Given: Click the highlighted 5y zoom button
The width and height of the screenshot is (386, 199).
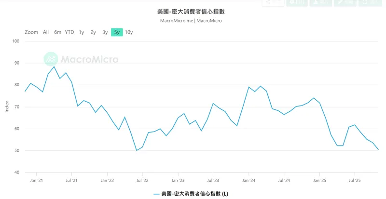Looking at the screenshot, I should 117,32.
